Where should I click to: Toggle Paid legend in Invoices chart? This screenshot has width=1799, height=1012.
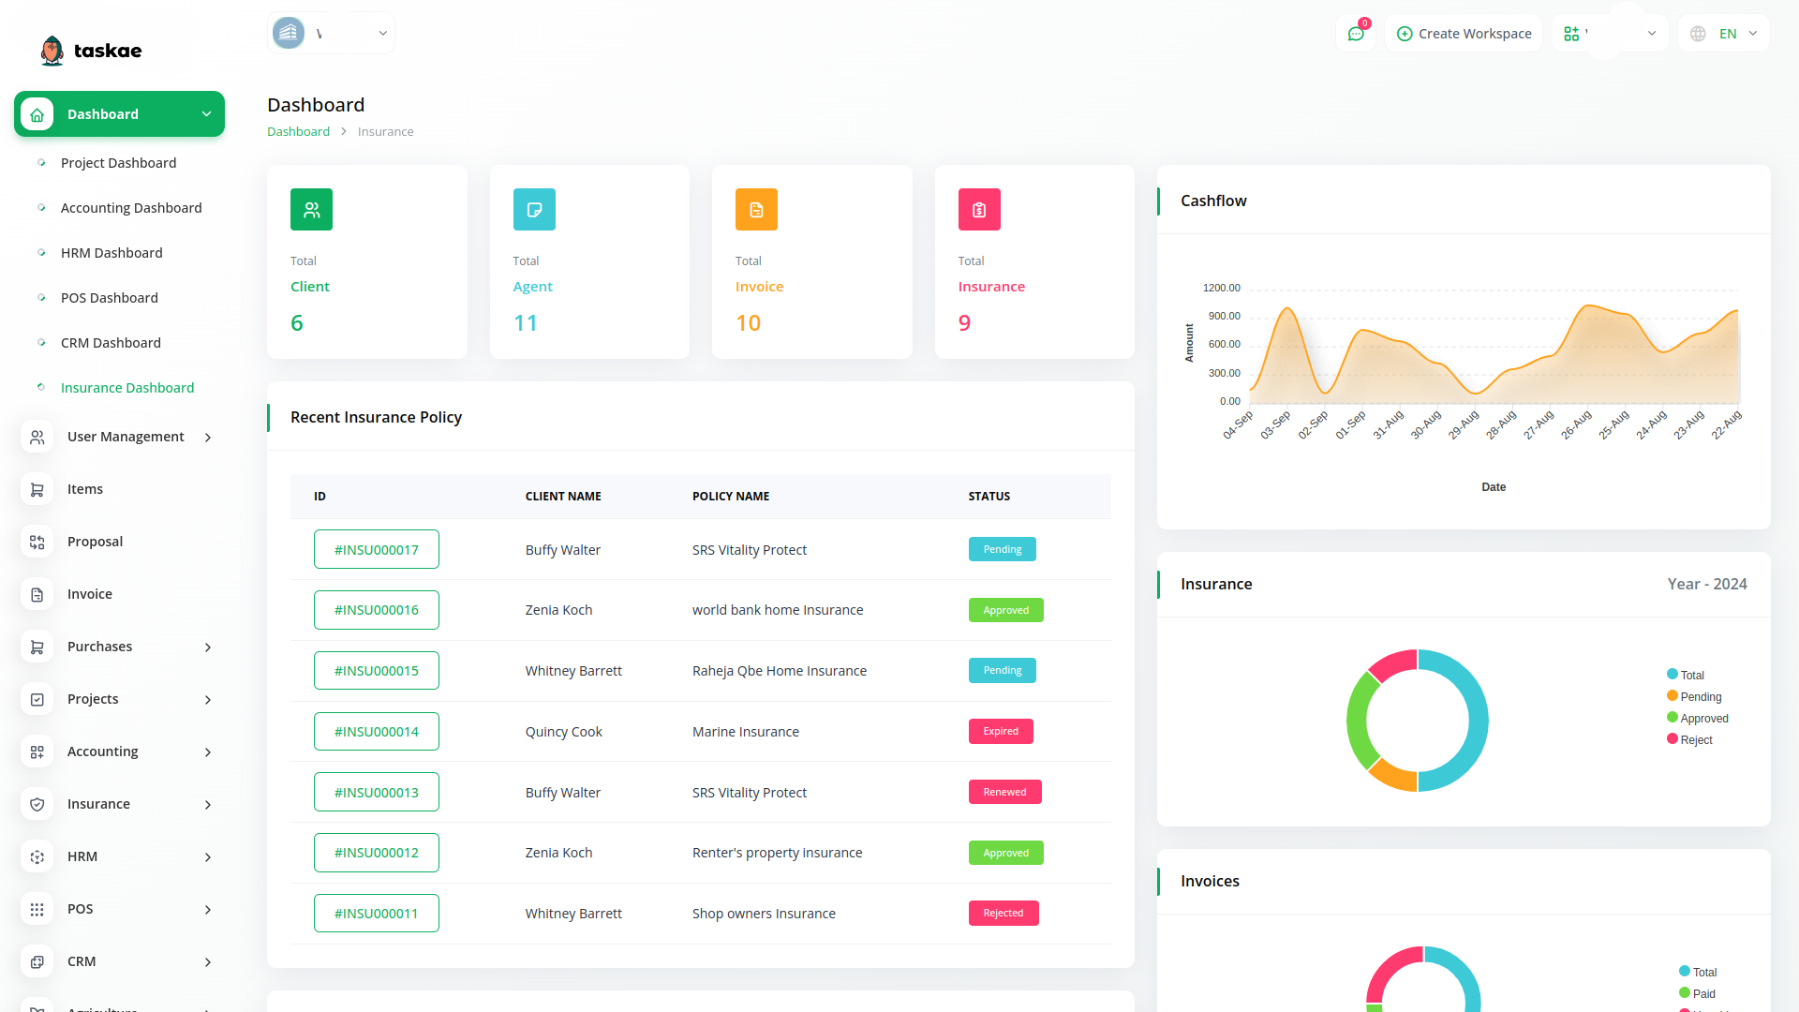(1698, 993)
